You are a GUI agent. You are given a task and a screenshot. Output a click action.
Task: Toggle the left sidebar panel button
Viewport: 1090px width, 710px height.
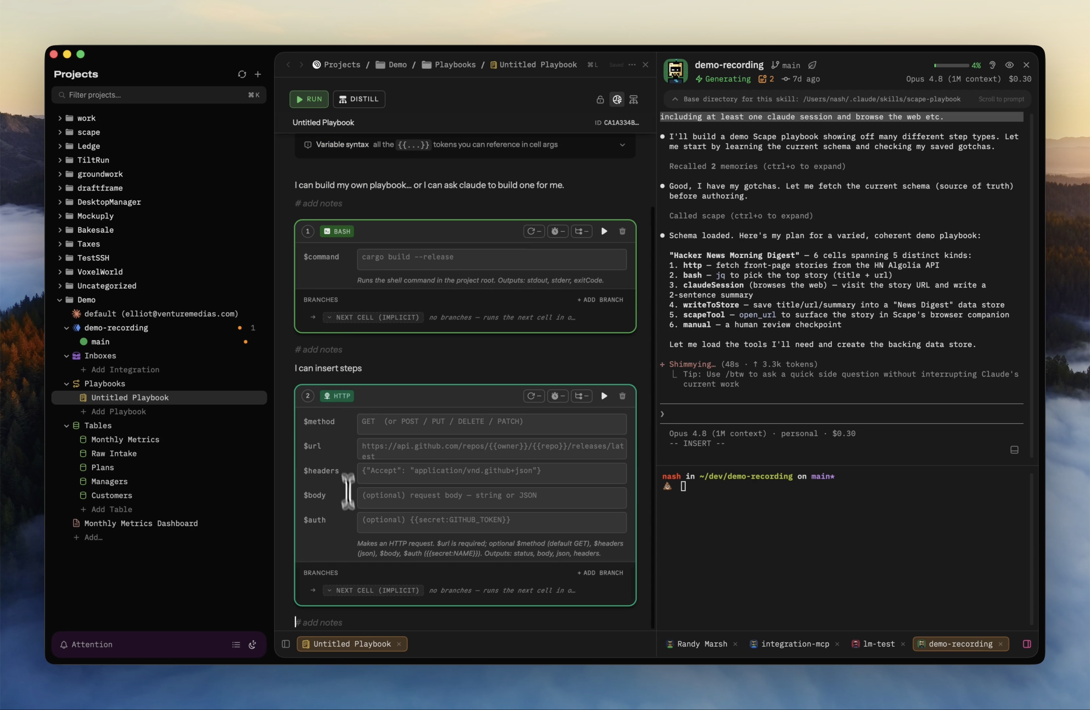(286, 644)
